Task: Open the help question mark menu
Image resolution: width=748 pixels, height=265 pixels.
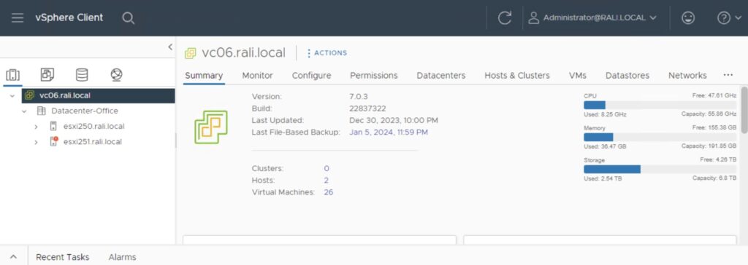Action: pyautogui.click(x=730, y=18)
